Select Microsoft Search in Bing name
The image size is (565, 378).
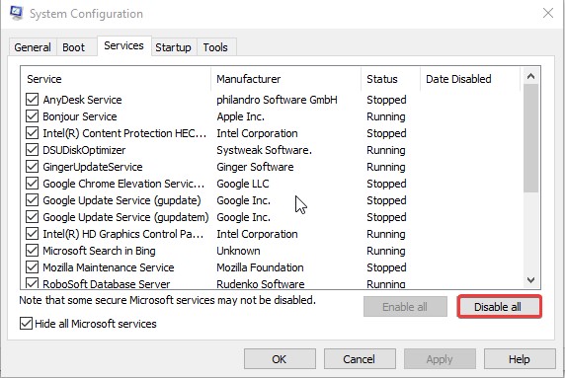[99, 251]
